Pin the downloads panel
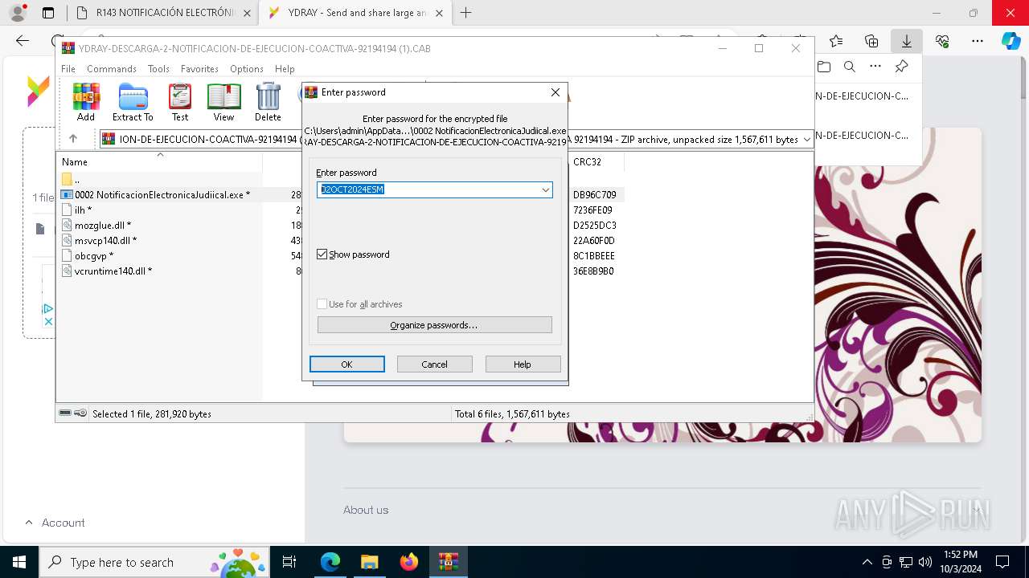Viewport: 1029px width, 578px height. 902,67
